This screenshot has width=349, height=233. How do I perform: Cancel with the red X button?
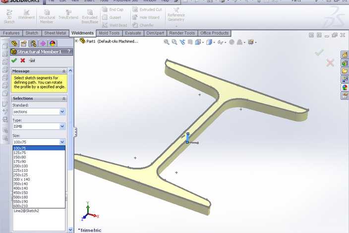point(23,61)
